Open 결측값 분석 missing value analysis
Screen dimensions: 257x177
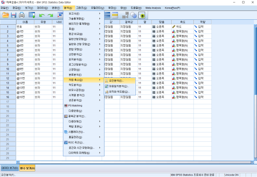(x=84, y=116)
